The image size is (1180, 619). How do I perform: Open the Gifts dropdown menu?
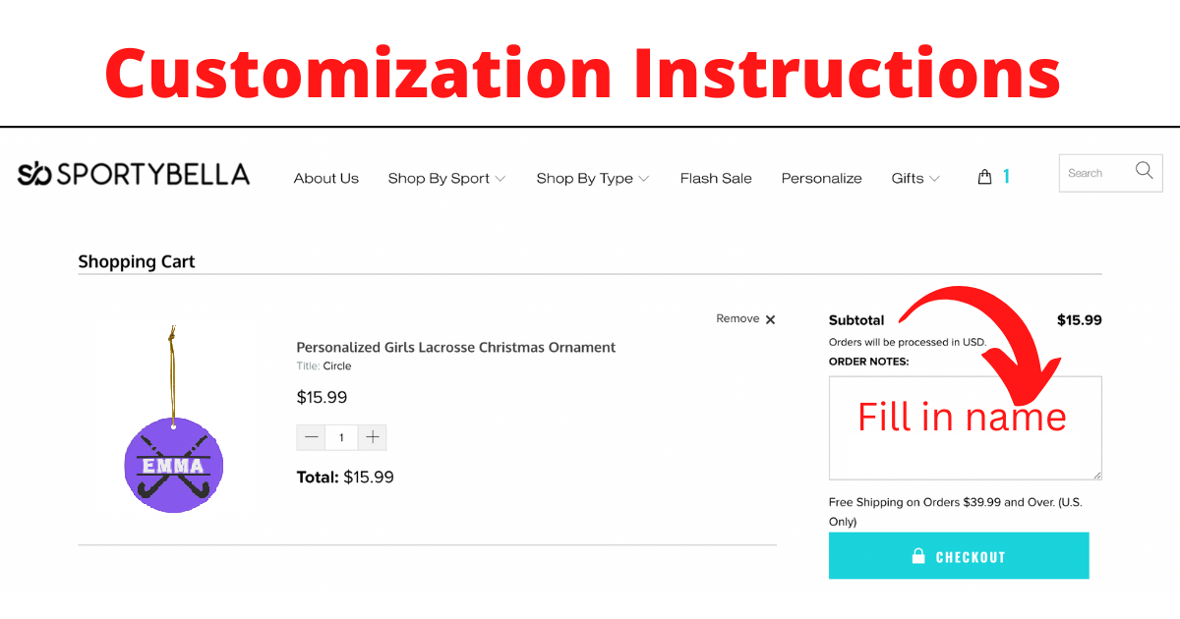pos(914,179)
